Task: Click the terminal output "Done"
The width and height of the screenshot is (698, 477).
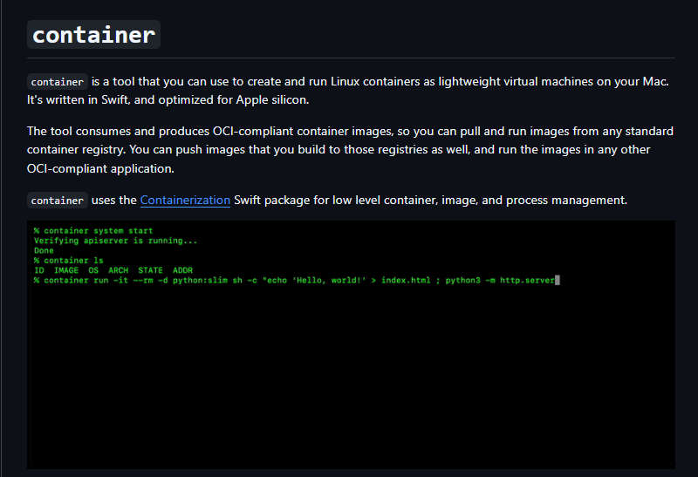Action: 44,250
